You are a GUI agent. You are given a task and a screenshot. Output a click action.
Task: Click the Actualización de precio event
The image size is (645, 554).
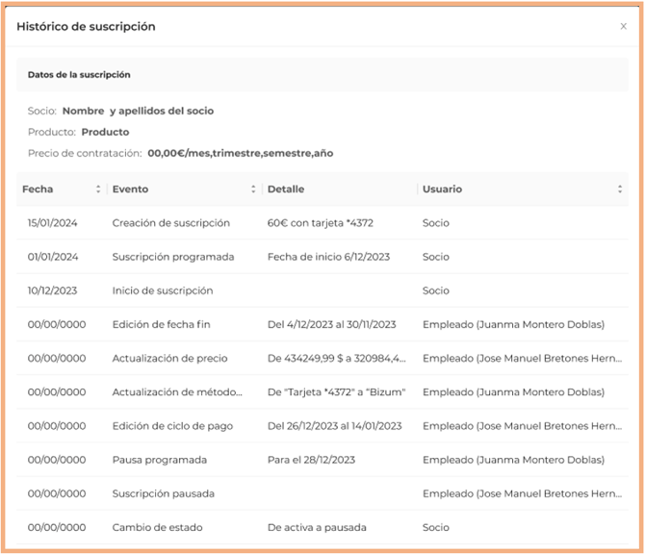169,358
